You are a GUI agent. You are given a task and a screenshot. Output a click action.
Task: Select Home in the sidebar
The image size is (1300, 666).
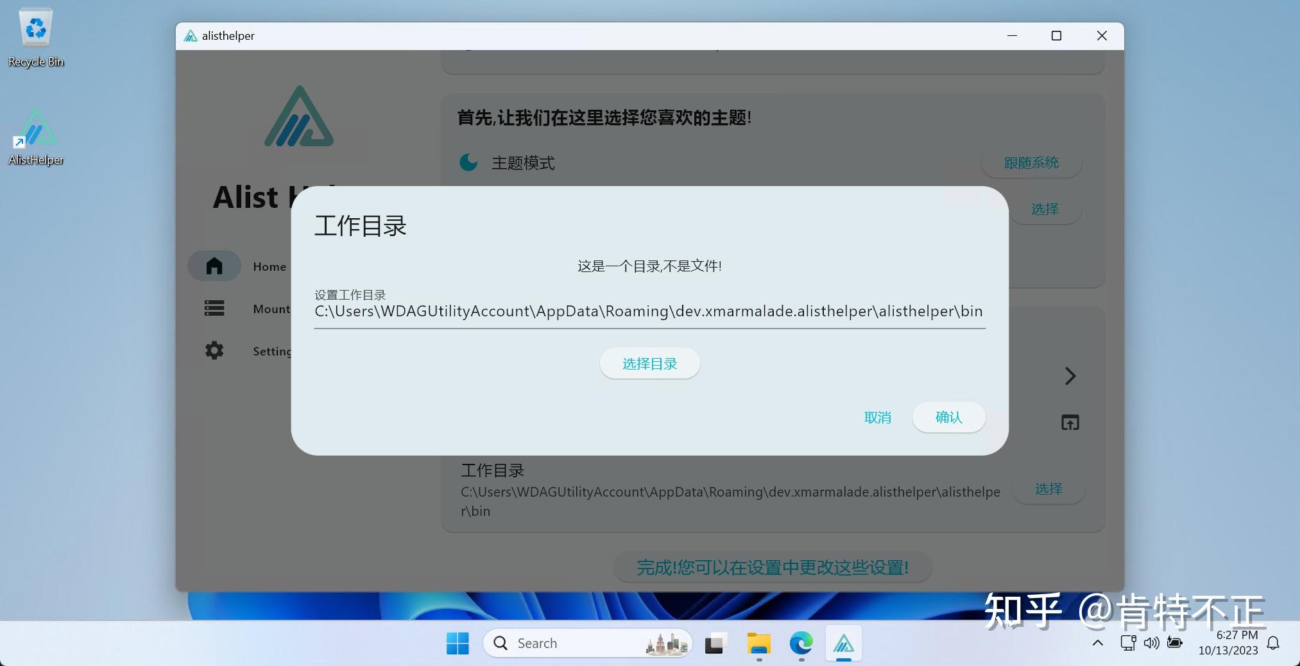214,266
